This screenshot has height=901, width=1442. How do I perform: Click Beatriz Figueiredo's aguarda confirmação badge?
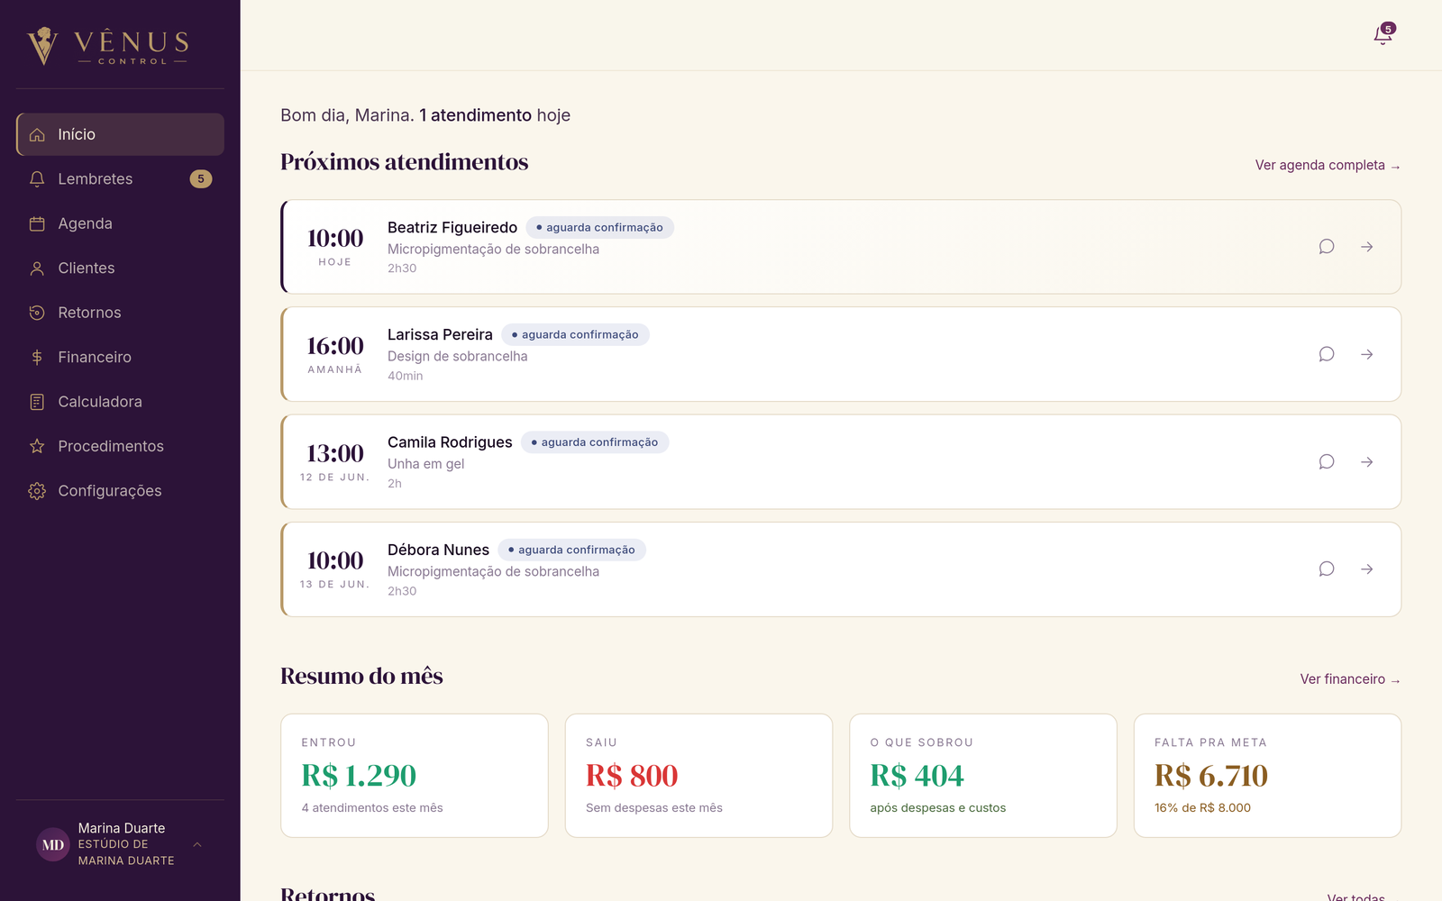pos(599,228)
